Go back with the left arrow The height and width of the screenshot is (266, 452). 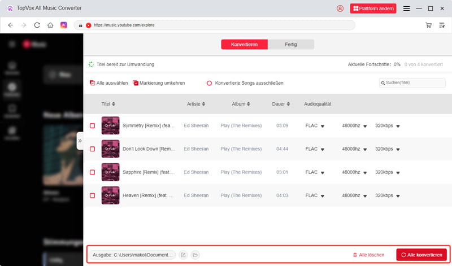click(x=10, y=25)
